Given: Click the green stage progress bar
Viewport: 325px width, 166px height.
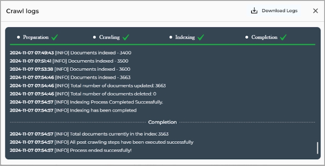Looking at the screenshot, I should (x=162, y=44).
